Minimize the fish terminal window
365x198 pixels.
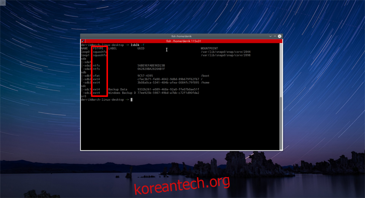click(270, 36)
